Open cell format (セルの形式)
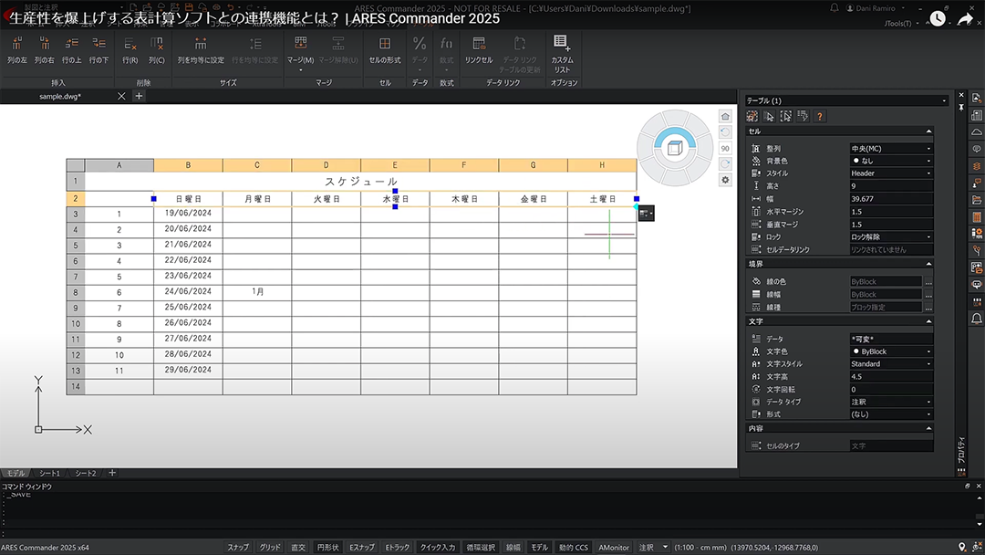Image resolution: width=985 pixels, height=555 pixels. point(385,50)
